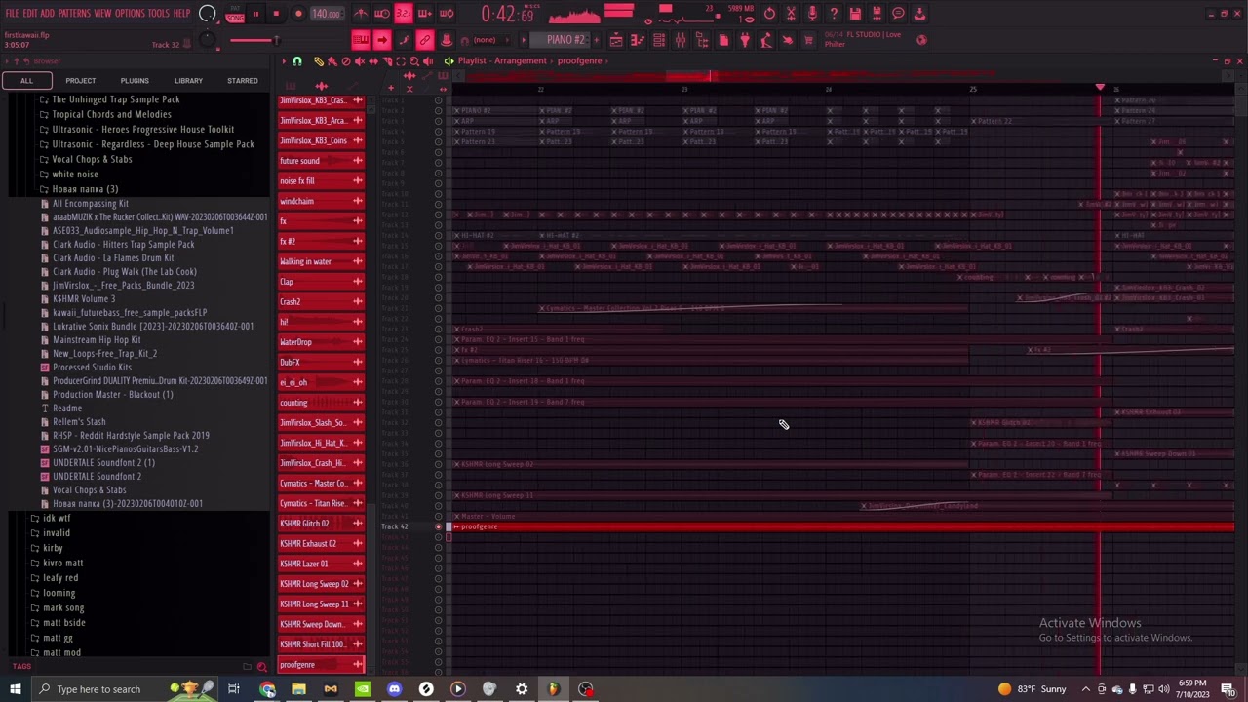Click the export download icon

[x=919, y=14]
